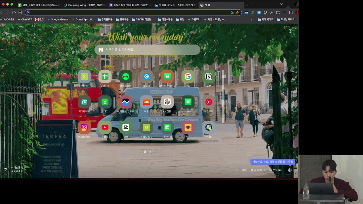This screenshot has height=204, width=363.
Task: Switch to the 뉴월프 5기 5회차 tab
Action: 130,5
